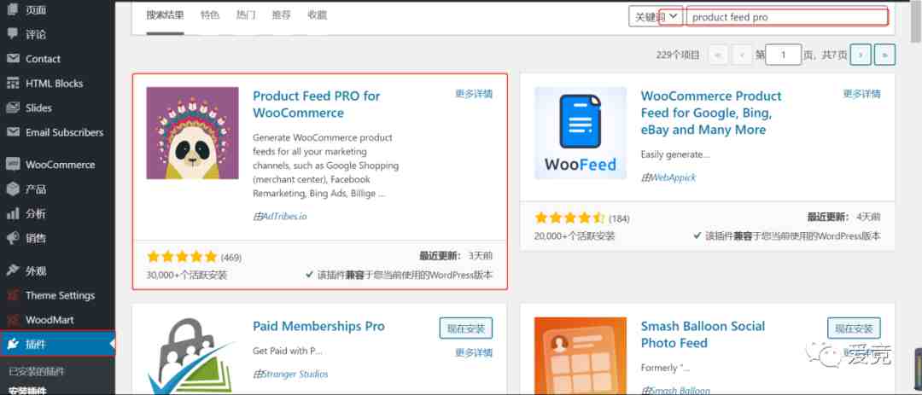Click the current page number field

784,55
